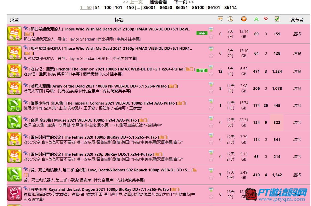This screenshot has height=206, width=311.
Task: Open The Imperial Coroner 2021 title link
Action: pyautogui.click(x=102, y=103)
